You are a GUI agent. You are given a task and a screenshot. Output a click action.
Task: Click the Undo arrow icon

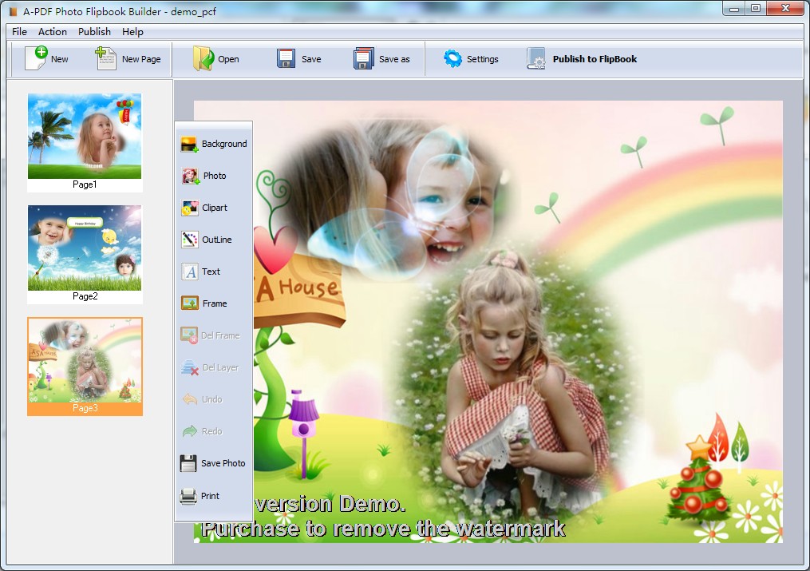tap(190, 399)
